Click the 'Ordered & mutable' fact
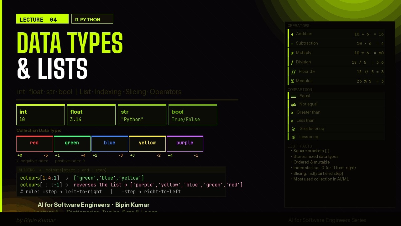 [311, 162]
